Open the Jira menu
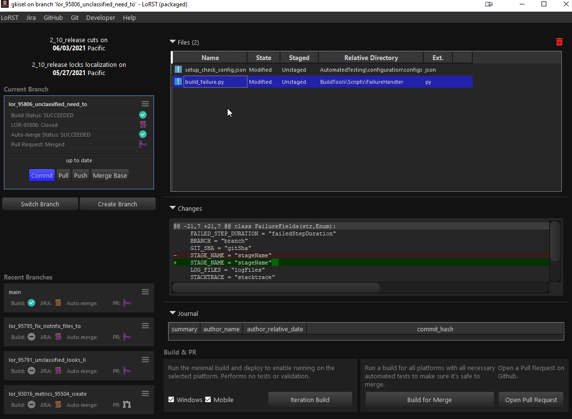The width and height of the screenshot is (572, 419). [x=31, y=17]
